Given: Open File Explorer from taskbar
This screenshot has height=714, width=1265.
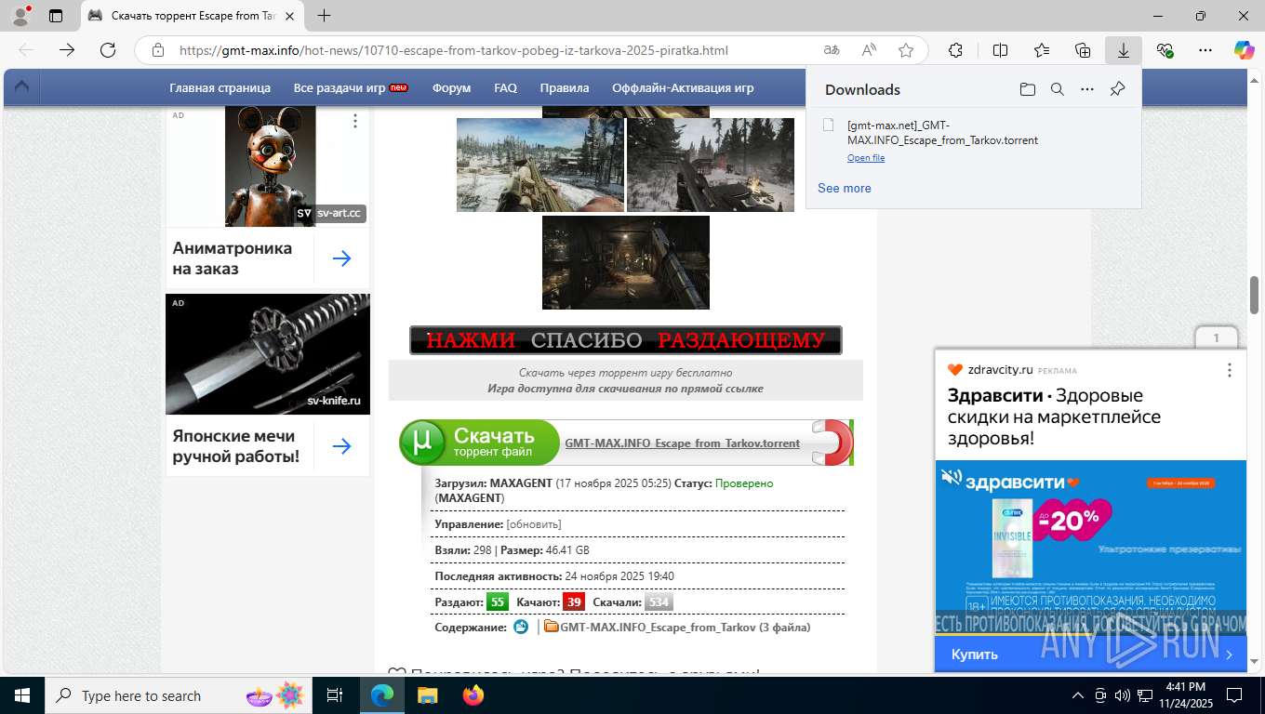Looking at the screenshot, I should click(427, 695).
